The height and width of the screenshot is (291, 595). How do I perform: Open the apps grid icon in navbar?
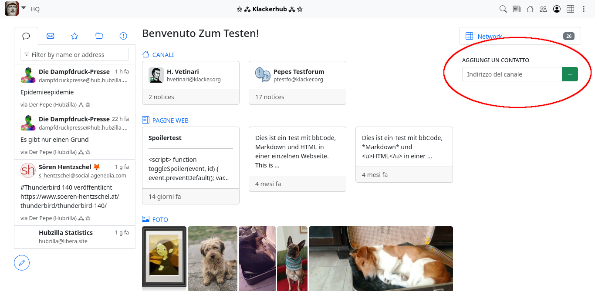[570, 9]
